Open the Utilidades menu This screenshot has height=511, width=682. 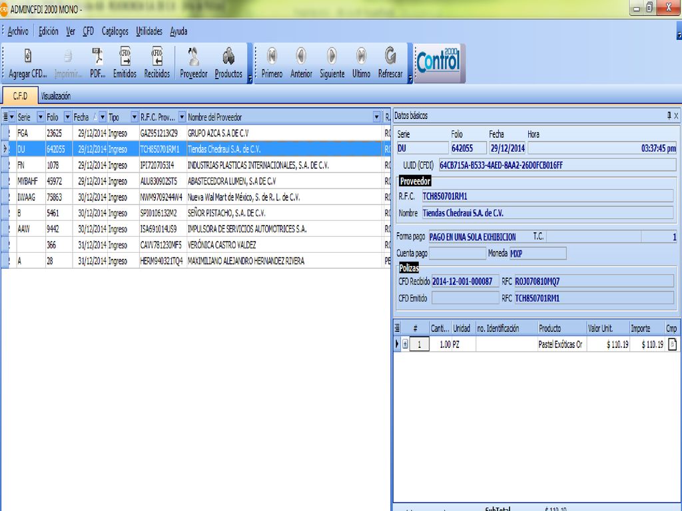tap(149, 31)
